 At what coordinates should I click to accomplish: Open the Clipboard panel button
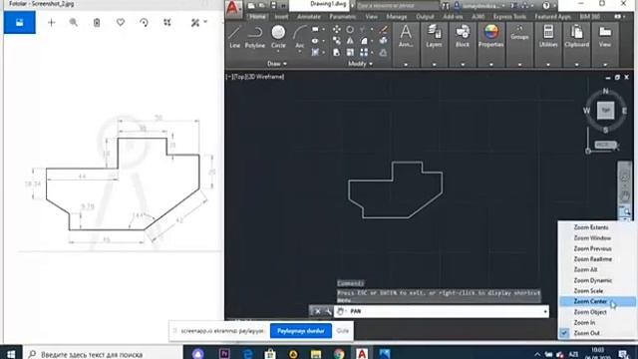(x=576, y=37)
